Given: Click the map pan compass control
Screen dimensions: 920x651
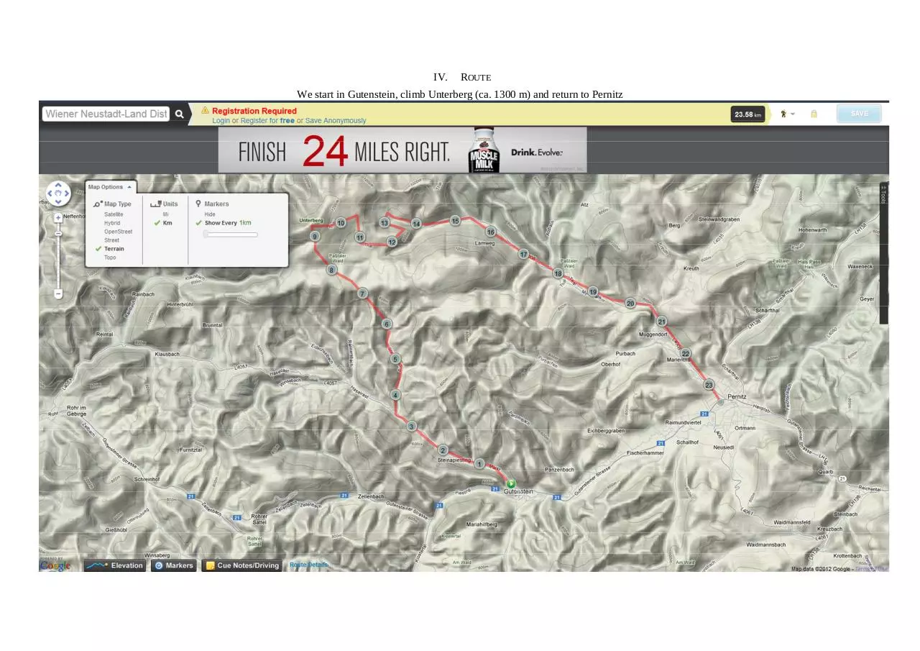Looking at the screenshot, I should [x=58, y=194].
